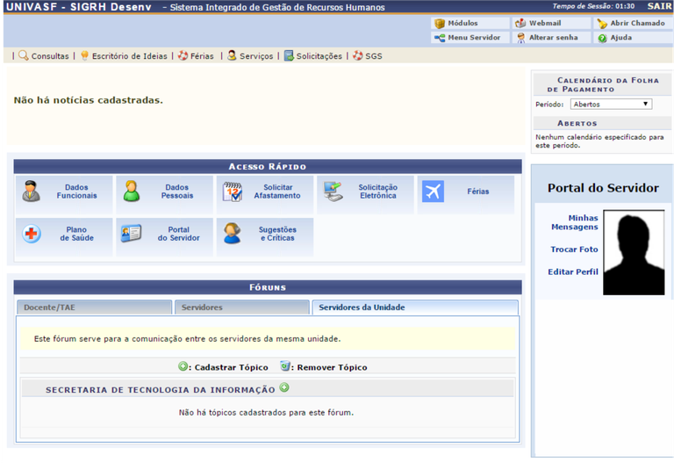The height and width of the screenshot is (463, 674).
Task: Open Sugestões e Críticas icon
Action: pos(232,234)
